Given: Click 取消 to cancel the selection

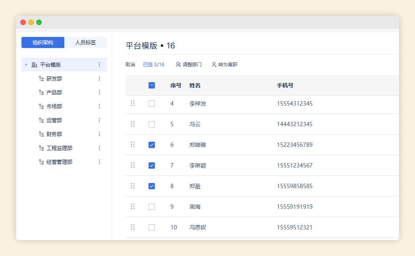Looking at the screenshot, I should (130, 65).
